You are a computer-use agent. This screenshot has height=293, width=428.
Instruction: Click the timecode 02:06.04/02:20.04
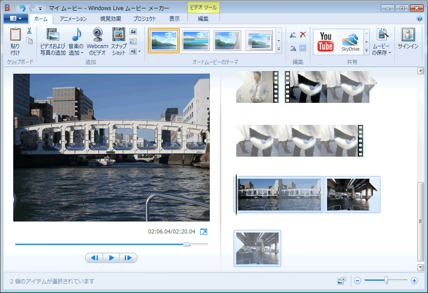pyautogui.click(x=171, y=232)
